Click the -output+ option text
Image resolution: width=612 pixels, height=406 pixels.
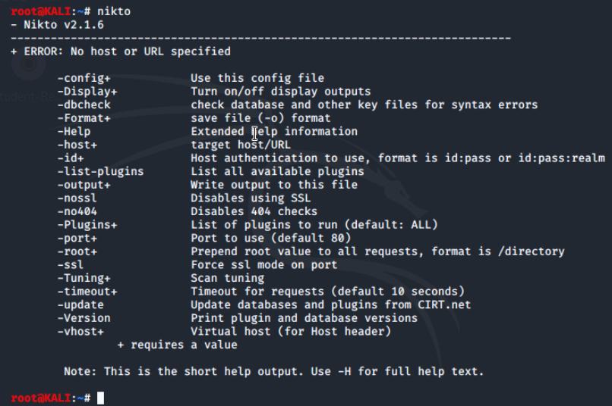[84, 185]
